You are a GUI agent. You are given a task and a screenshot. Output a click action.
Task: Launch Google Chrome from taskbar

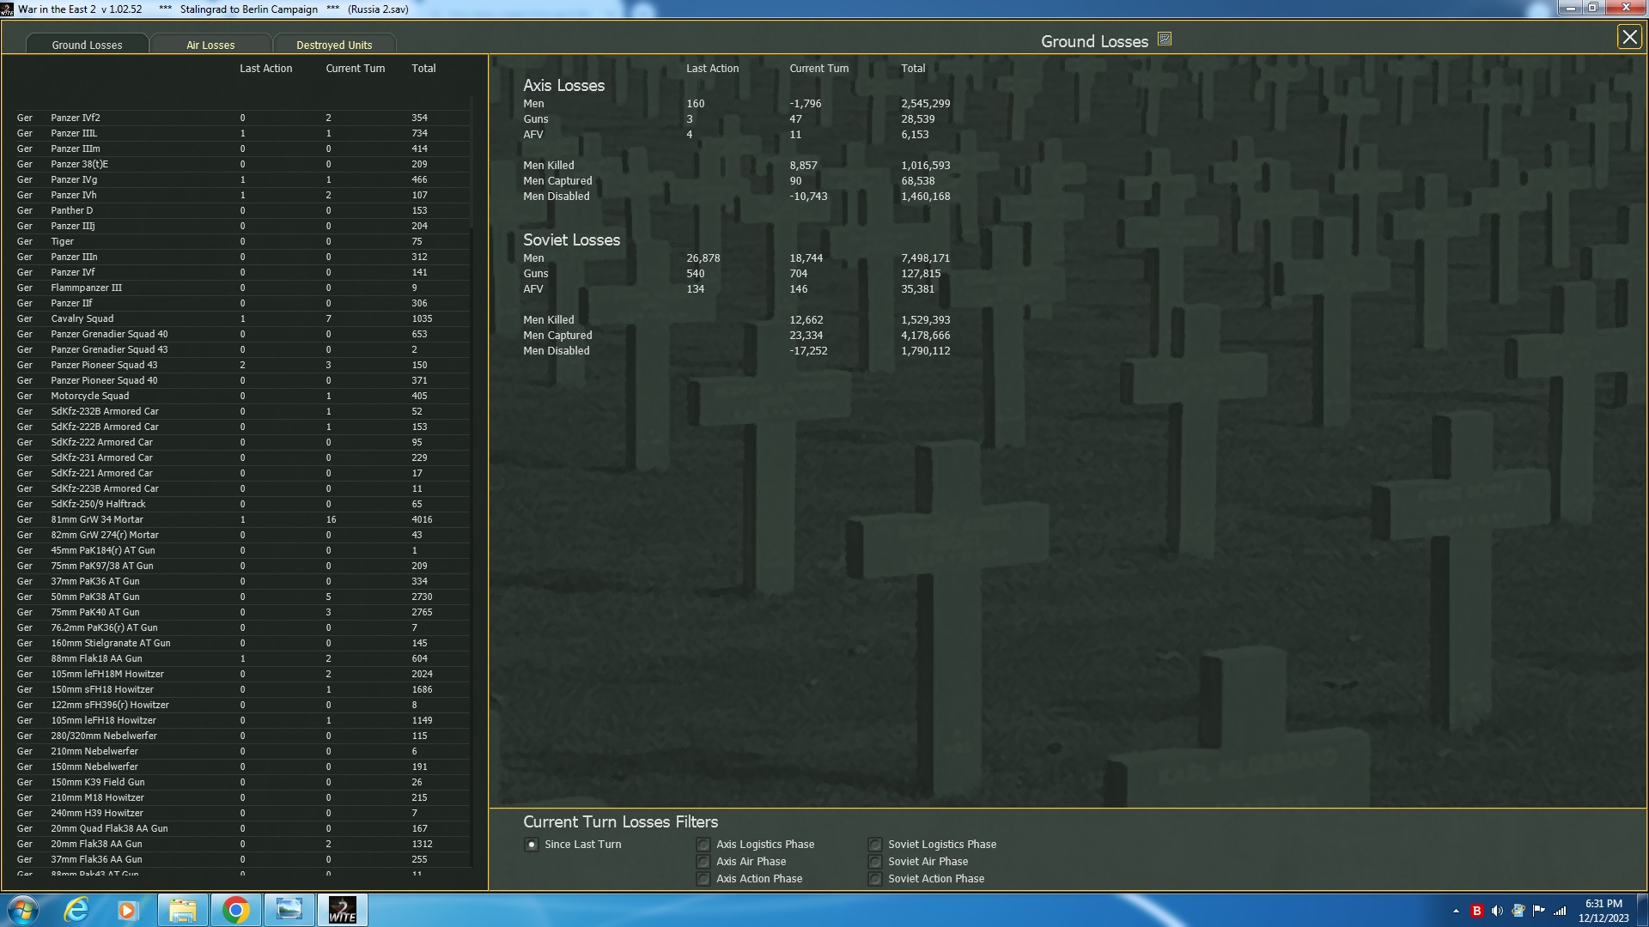point(235,910)
